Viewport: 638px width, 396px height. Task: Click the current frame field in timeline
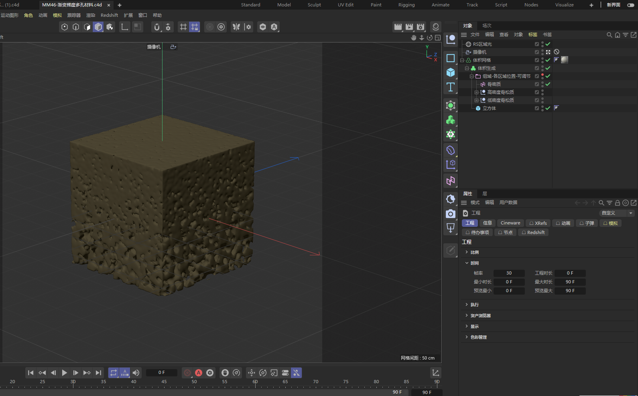coord(161,373)
